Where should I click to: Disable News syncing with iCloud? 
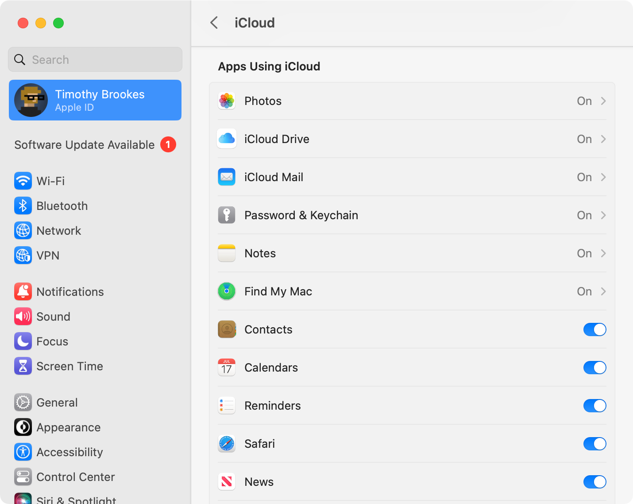(595, 482)
